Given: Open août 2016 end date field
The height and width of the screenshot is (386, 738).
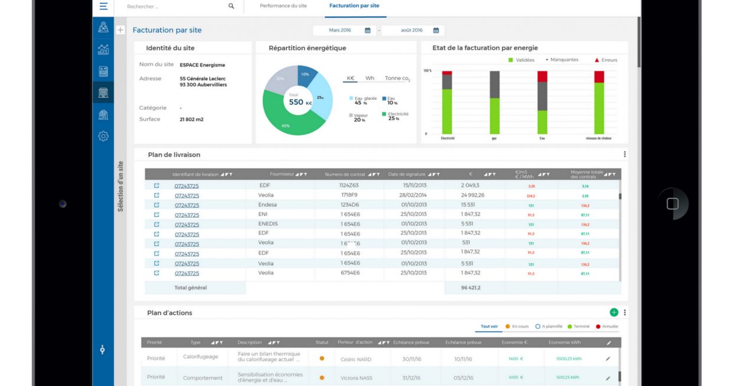Looking at the screenshot, I should pyautogui.click(x=413, y=30).
